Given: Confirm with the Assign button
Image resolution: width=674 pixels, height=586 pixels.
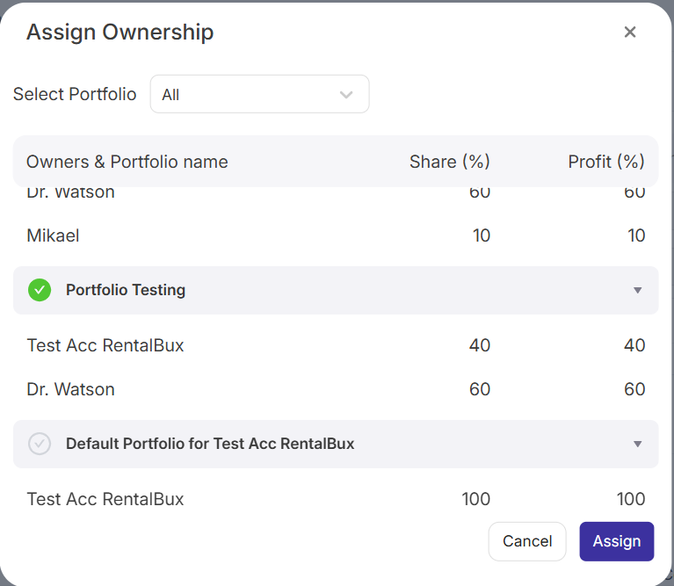Looking at the screenshot, I should click(617, 541).
